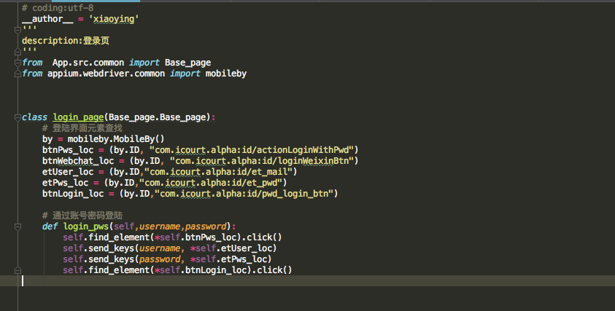615x311 pixels.
Task: Click the 'def' keyword
Action: (x=50, y=227)
